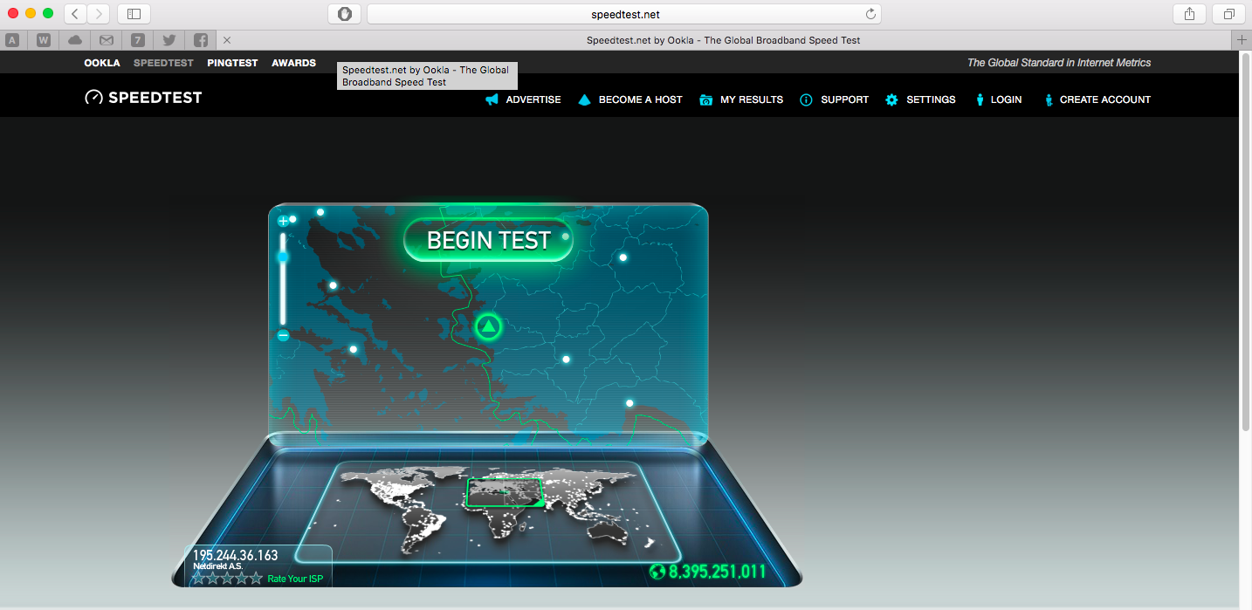This screenshot has height=610, width=1252.
Task: Click the My Results camera icon
Action: point(706,99)
